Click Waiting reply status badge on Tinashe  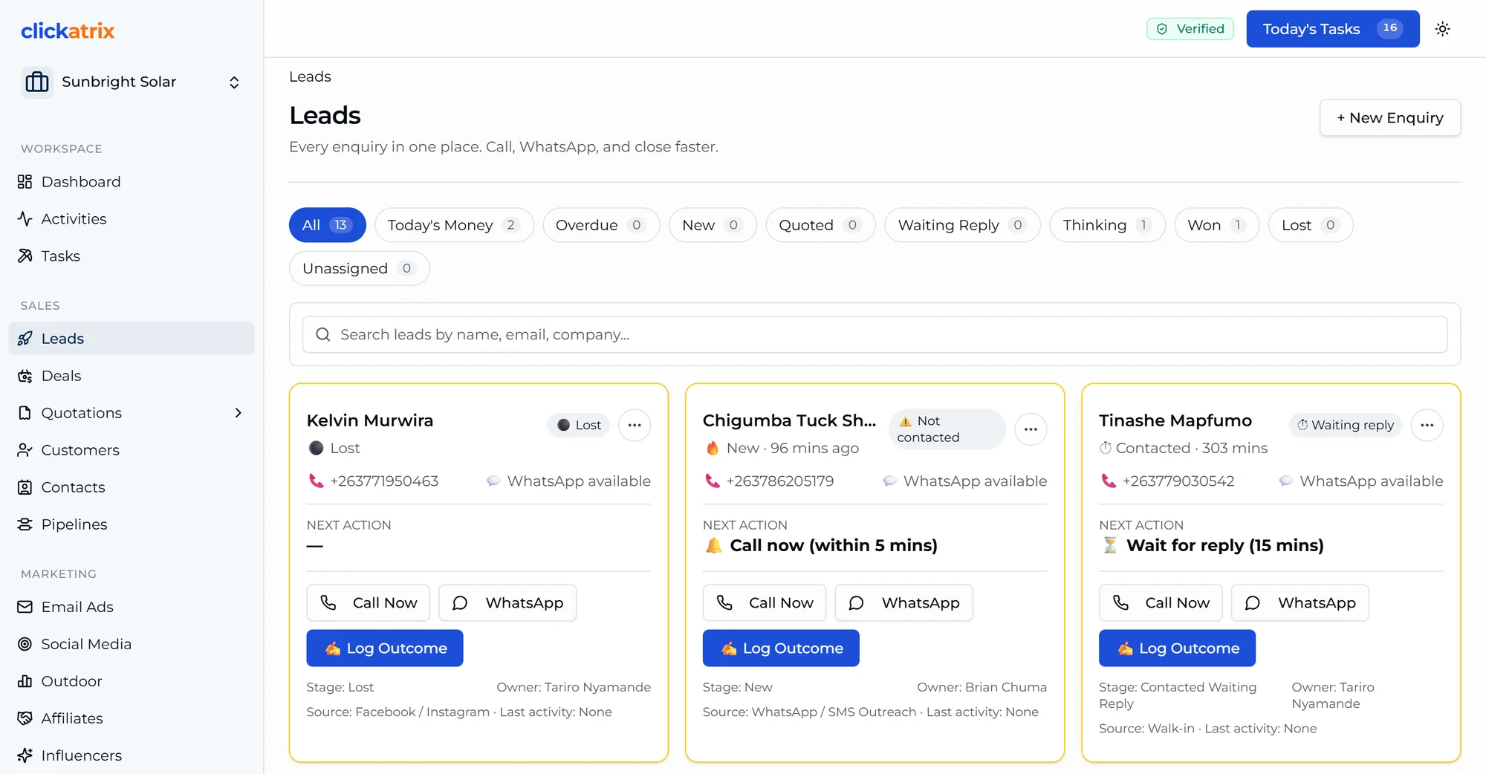coord(1345,425)
